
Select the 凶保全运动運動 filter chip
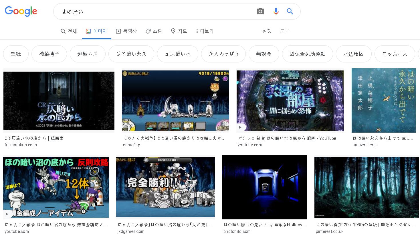[x=308, y=54]
